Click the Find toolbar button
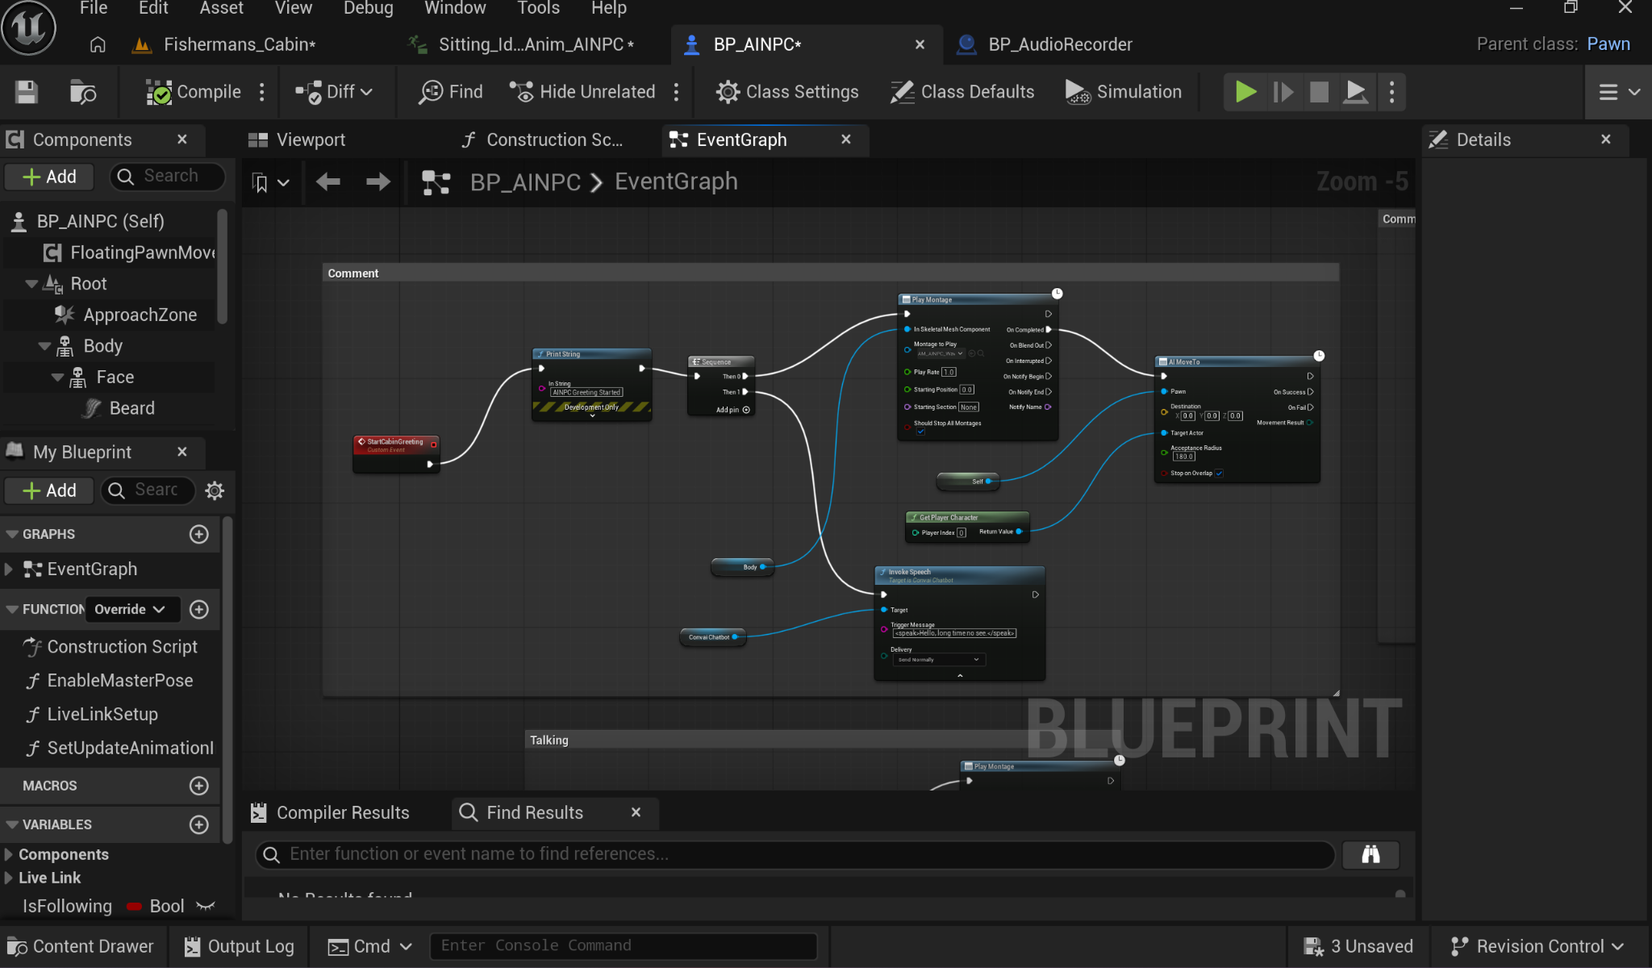 (451, 92)
